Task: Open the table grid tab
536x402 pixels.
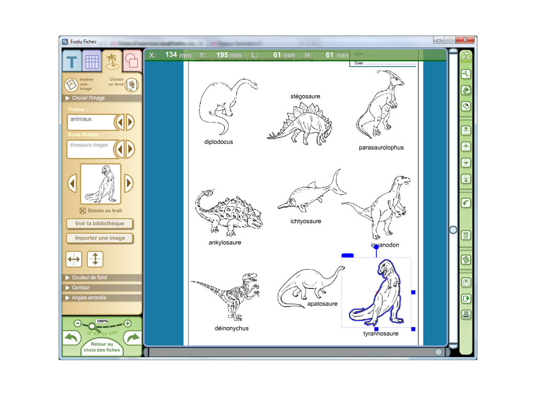Action: click(x=92, y=62)
